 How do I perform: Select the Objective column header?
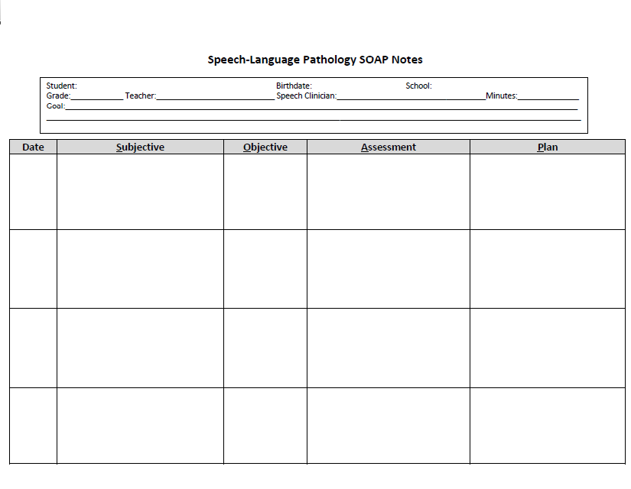[265, 147]
